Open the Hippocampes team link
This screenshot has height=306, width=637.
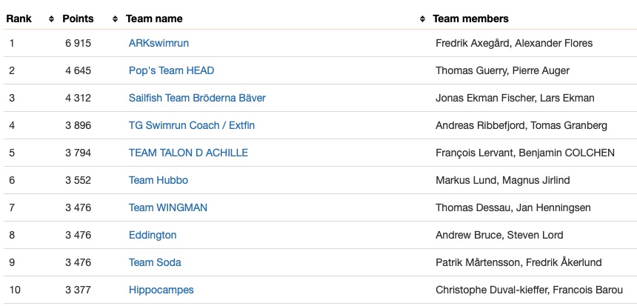point(161,290)
